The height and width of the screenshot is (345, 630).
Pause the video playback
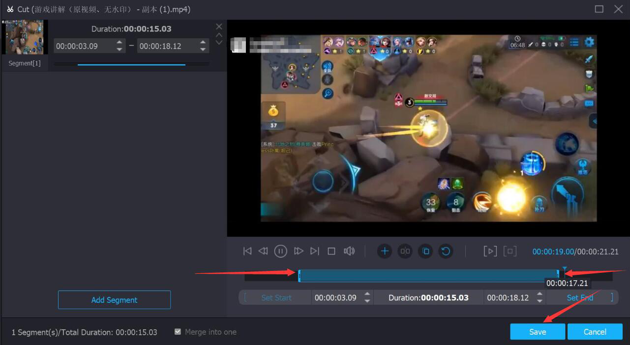(x=280, y=251)
